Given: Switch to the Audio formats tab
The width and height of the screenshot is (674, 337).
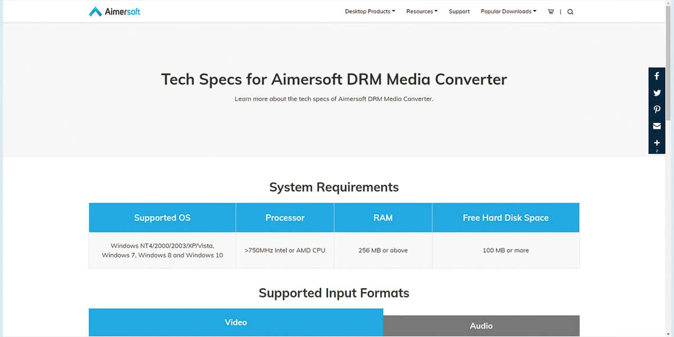Looking at the screenshot, I should (x=481, y=325).
